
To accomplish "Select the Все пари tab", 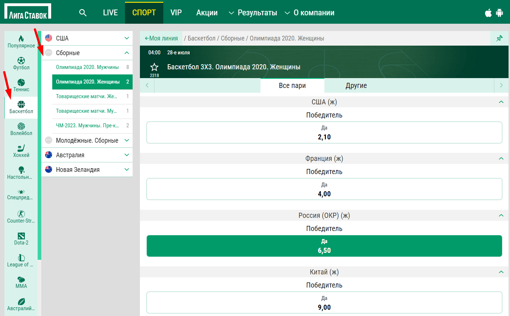I will click(292, 86).
